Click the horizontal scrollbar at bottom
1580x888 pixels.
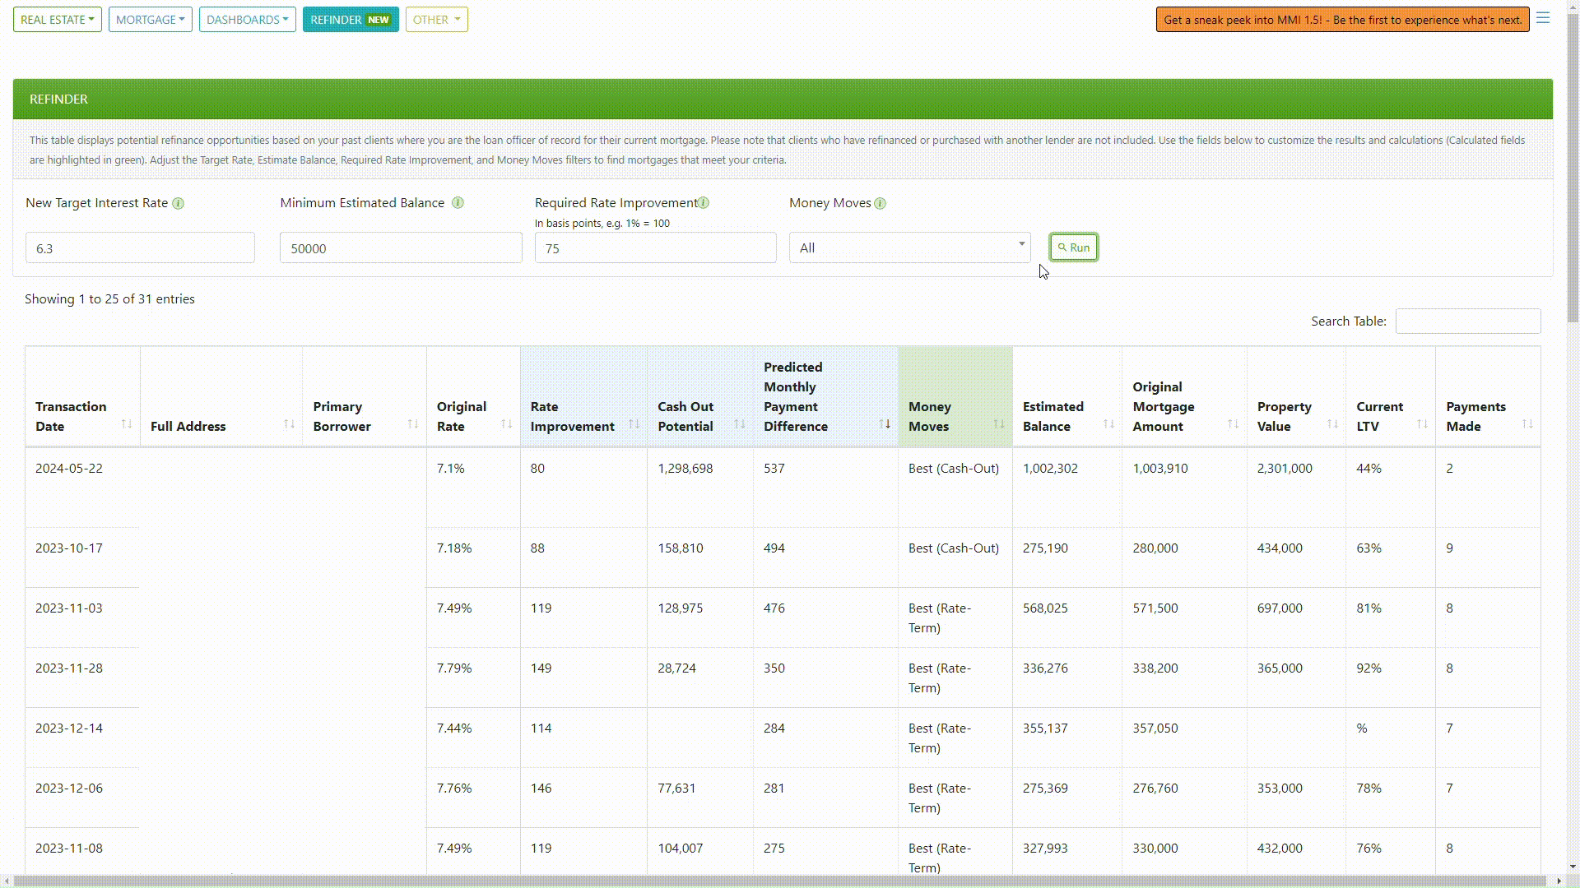[x=782, y=881]
